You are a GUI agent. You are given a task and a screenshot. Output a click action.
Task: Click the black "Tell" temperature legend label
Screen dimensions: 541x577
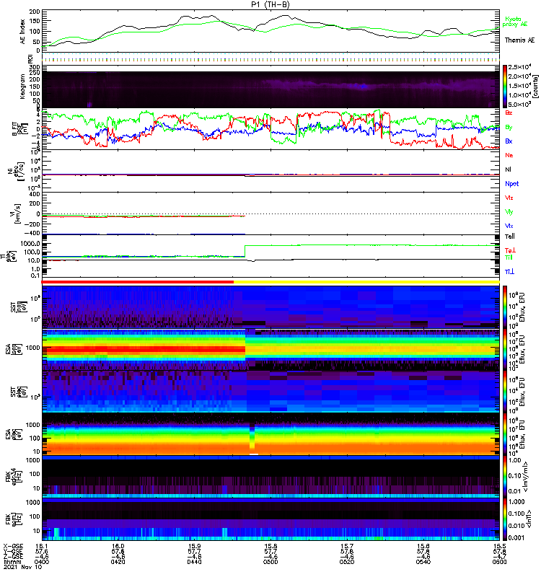pyautogui.click(x=510, y=237)
